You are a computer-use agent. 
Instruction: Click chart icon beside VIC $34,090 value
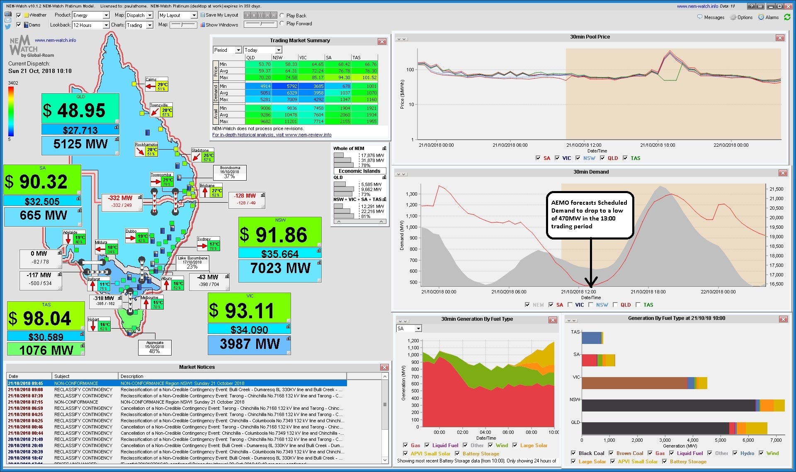point(288,327)
